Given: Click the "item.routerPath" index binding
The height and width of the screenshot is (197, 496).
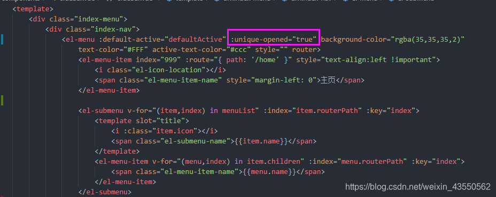Looking at the screenshot, I should click(x=327, y=110).
